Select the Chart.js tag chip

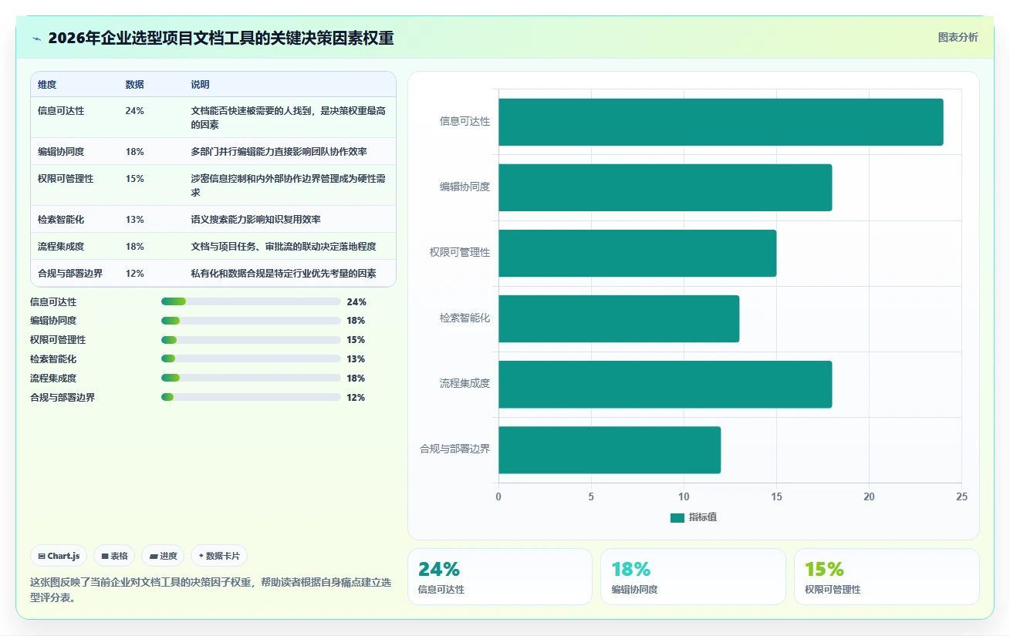(59, 556)
